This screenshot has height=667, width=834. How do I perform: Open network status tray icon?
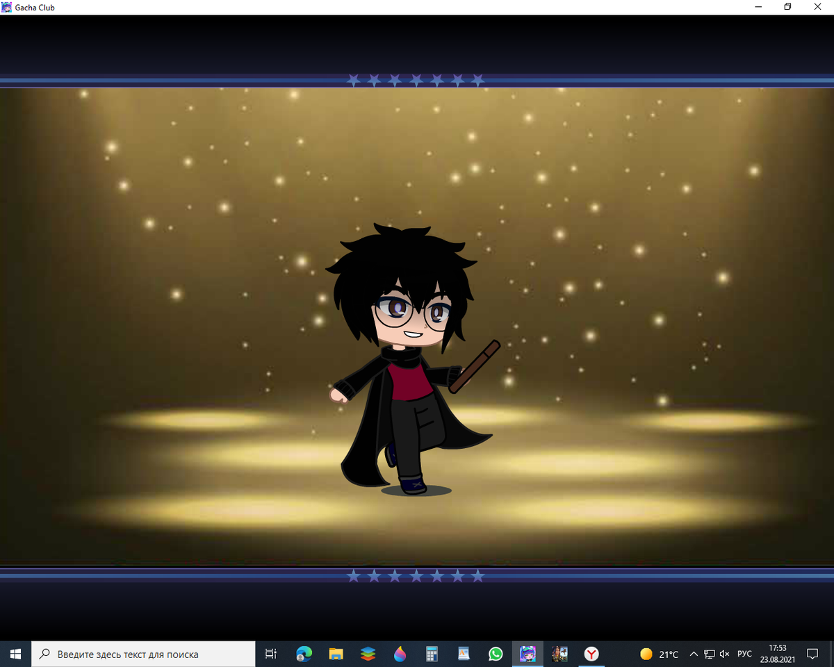[x=710, y=654]
